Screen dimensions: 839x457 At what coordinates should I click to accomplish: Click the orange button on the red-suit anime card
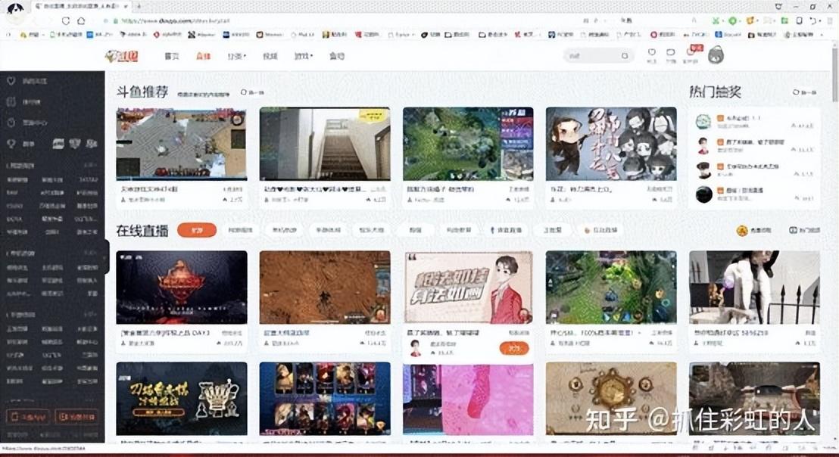point(513,349)
